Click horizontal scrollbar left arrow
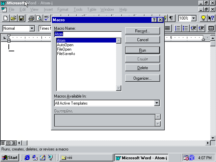Image resolution: width=216 pixels, height=162 pixels. pos(19,143)
